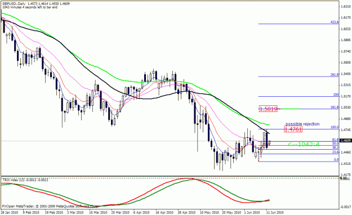The height and width of the screenshot is (215, 352).
Task: Select the 25 Mar 2010 date label
Action: coord(121,212)
